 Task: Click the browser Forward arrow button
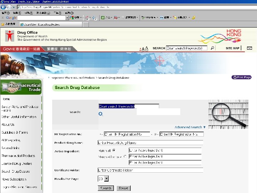coord(9,7)
